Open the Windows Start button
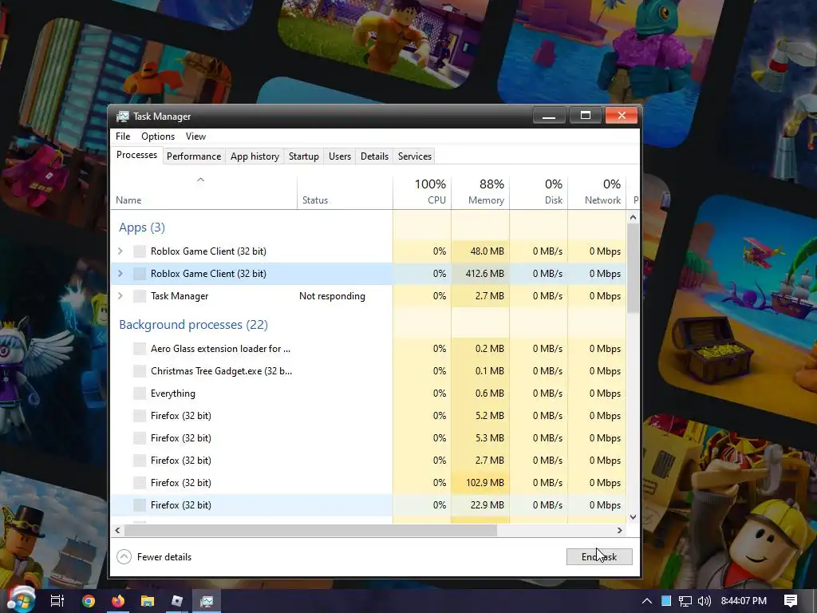This screenshot has width=817, height=613. pyautogui.click(x=21, y=600)
